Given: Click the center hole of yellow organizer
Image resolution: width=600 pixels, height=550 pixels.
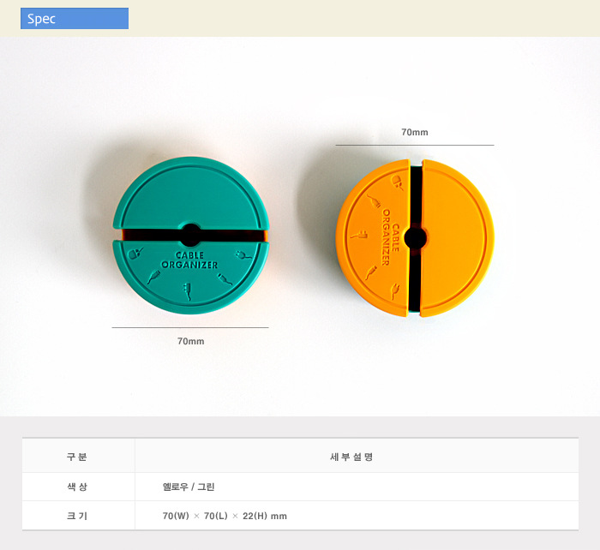Looking at the screenshot, I should (x=416, y=238).
